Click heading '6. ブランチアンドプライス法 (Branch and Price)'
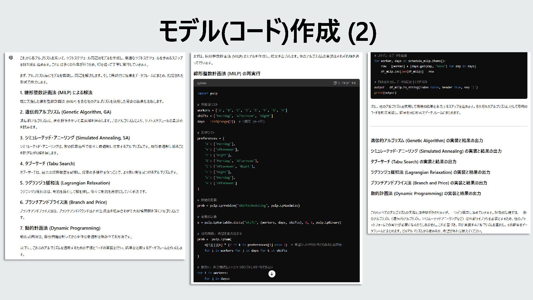Viewport: 533px width, 300px height. (x=63, y=202)
